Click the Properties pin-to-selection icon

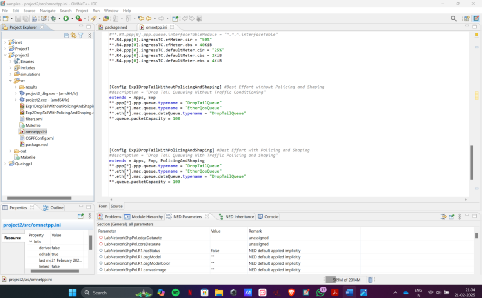coord(81,216)
